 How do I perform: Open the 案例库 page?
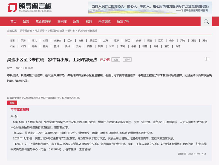(62, 21)
